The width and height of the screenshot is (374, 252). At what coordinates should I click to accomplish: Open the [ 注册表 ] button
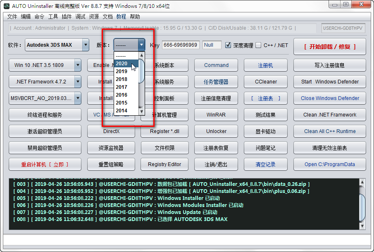pos(265,98)
